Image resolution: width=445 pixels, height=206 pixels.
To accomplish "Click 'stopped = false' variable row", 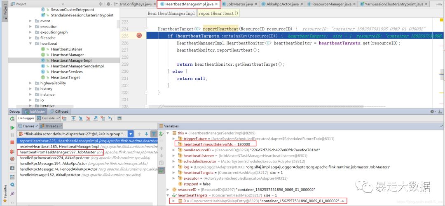I will click(197, 184).
